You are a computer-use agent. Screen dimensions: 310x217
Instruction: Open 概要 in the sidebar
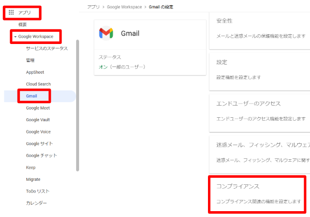click(22, 24)
